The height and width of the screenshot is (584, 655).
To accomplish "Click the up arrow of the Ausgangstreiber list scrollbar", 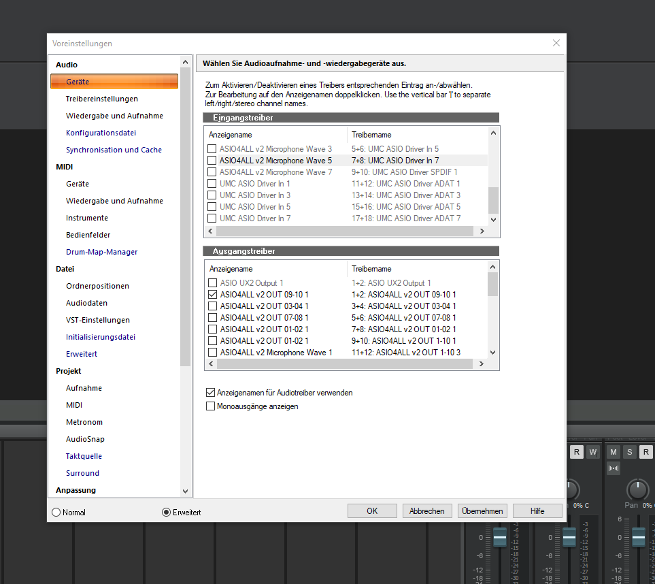I will coord(493,267).
